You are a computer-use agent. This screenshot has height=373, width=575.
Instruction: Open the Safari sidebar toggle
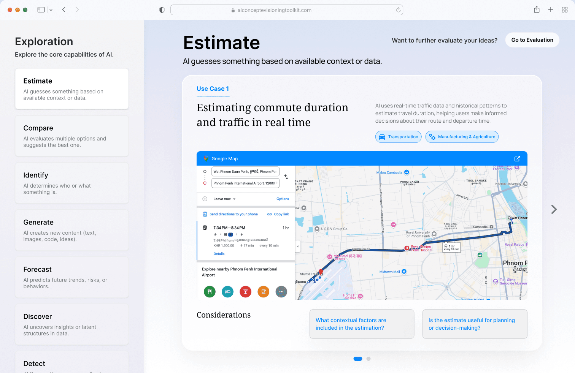pos(41,10)
